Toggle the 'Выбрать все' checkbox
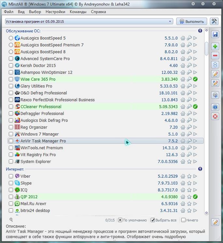Viewport: 223px width, 243px height. tap(153, 220)
